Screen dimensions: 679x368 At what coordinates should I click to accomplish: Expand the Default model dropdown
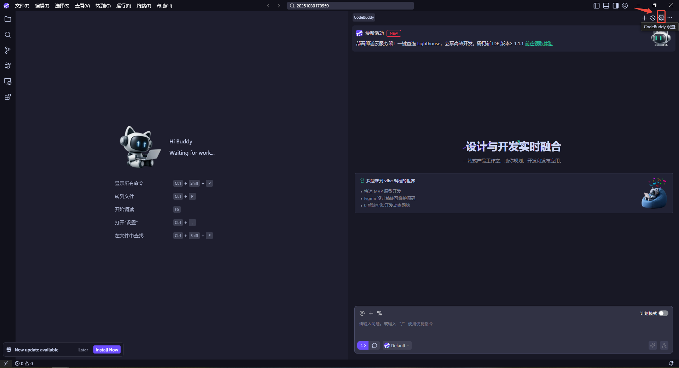(397, 345)
